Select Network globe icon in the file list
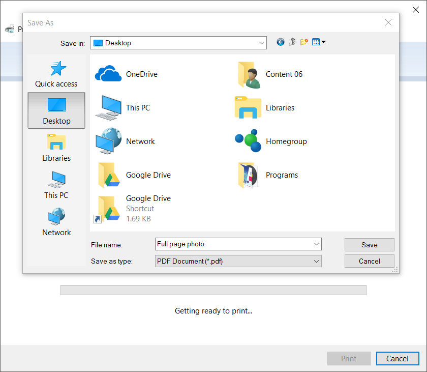427x372 pixels. pyautogui.click(x=109, y=141)
